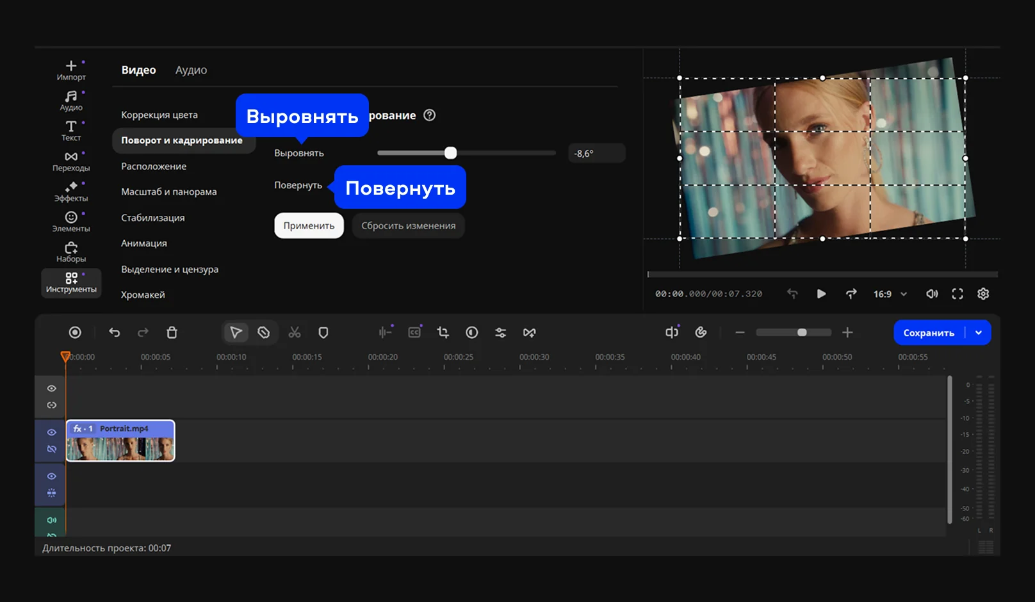Open the Import panel in sidebar
1035x602 pixels.
point(71,70)
